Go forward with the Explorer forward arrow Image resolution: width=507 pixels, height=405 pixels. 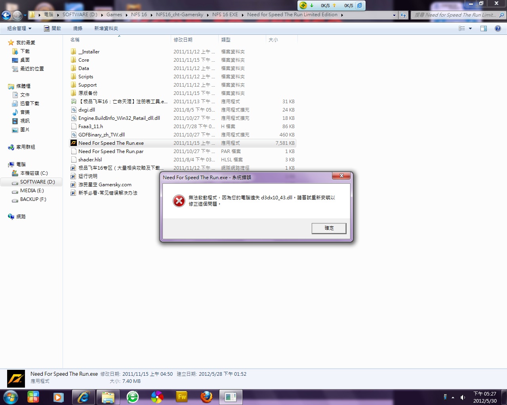17,15
